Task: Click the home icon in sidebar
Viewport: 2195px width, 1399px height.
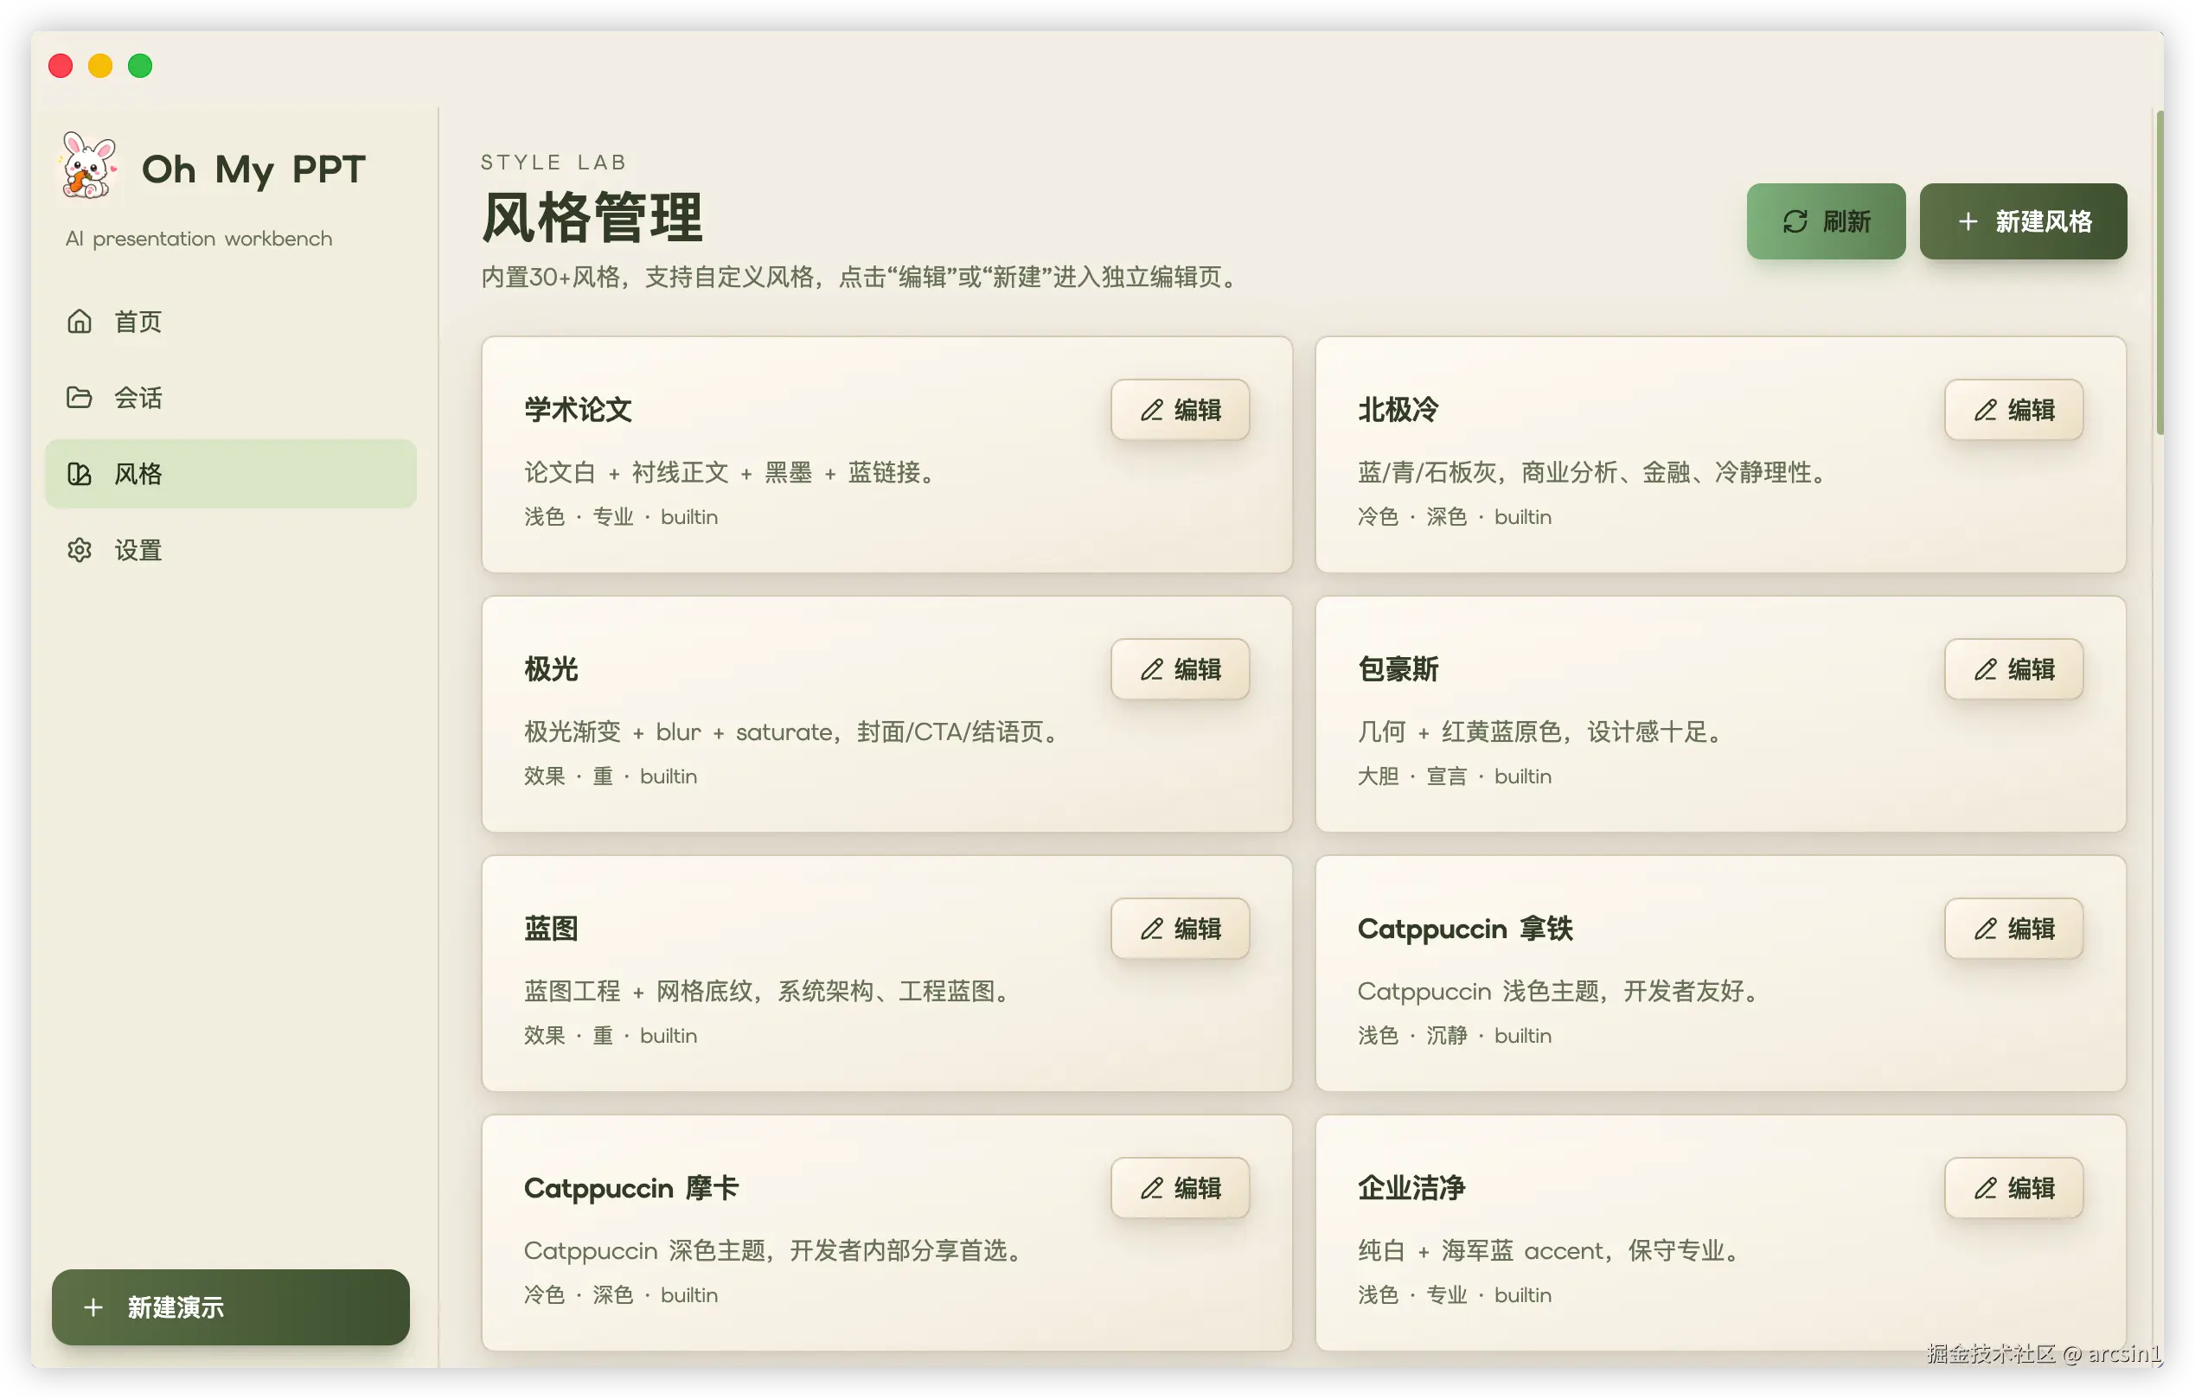Action: pos(80,321)
